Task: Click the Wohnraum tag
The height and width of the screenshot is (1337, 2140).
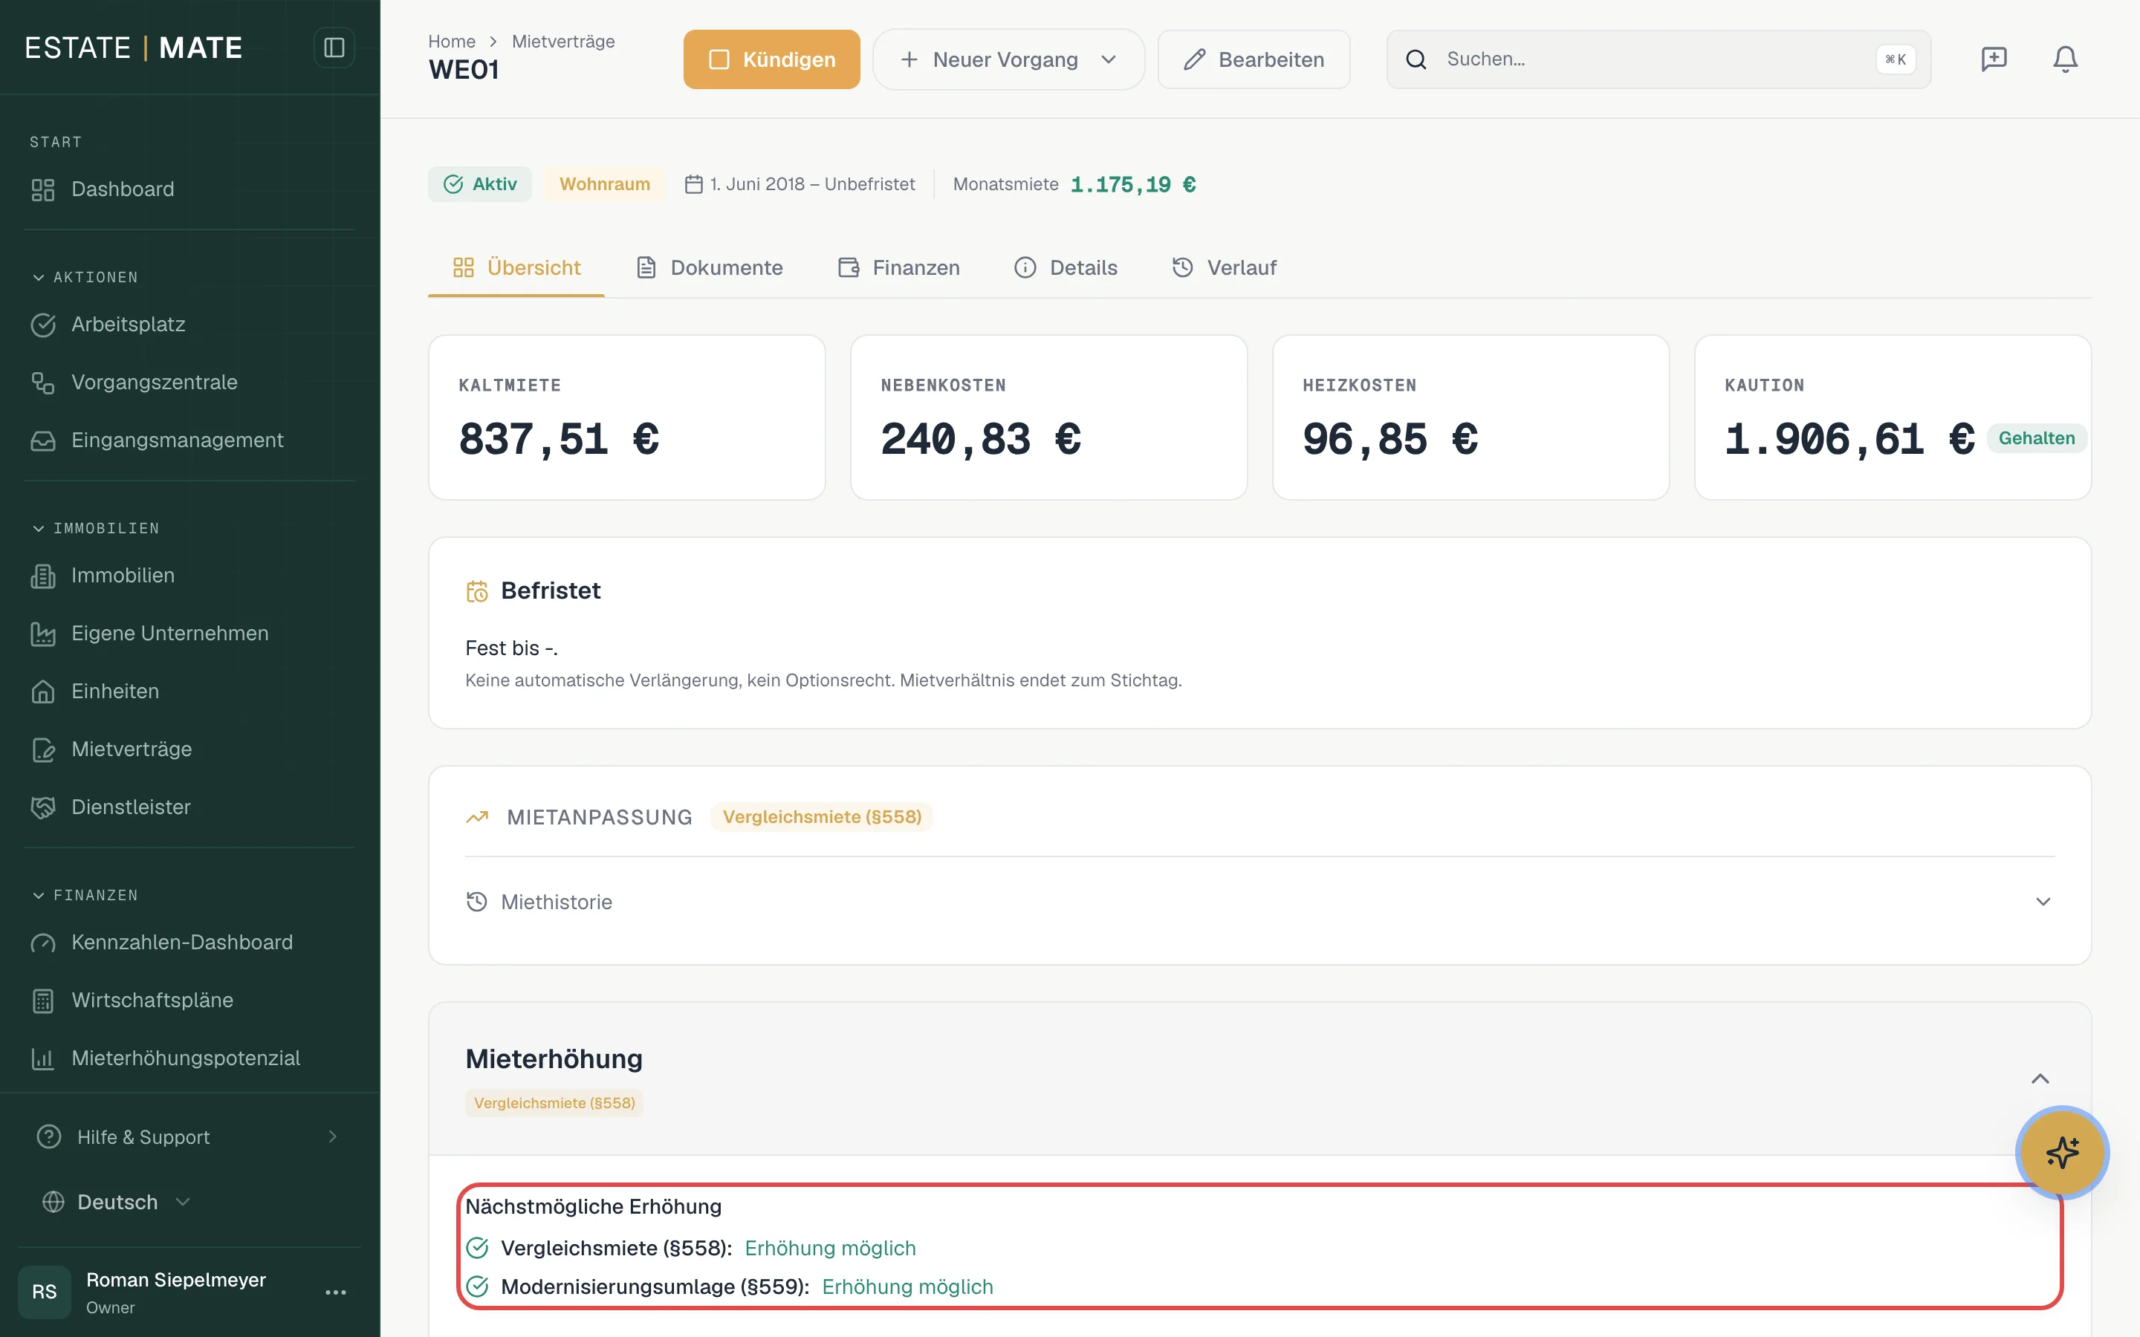Action: [605, 184]
